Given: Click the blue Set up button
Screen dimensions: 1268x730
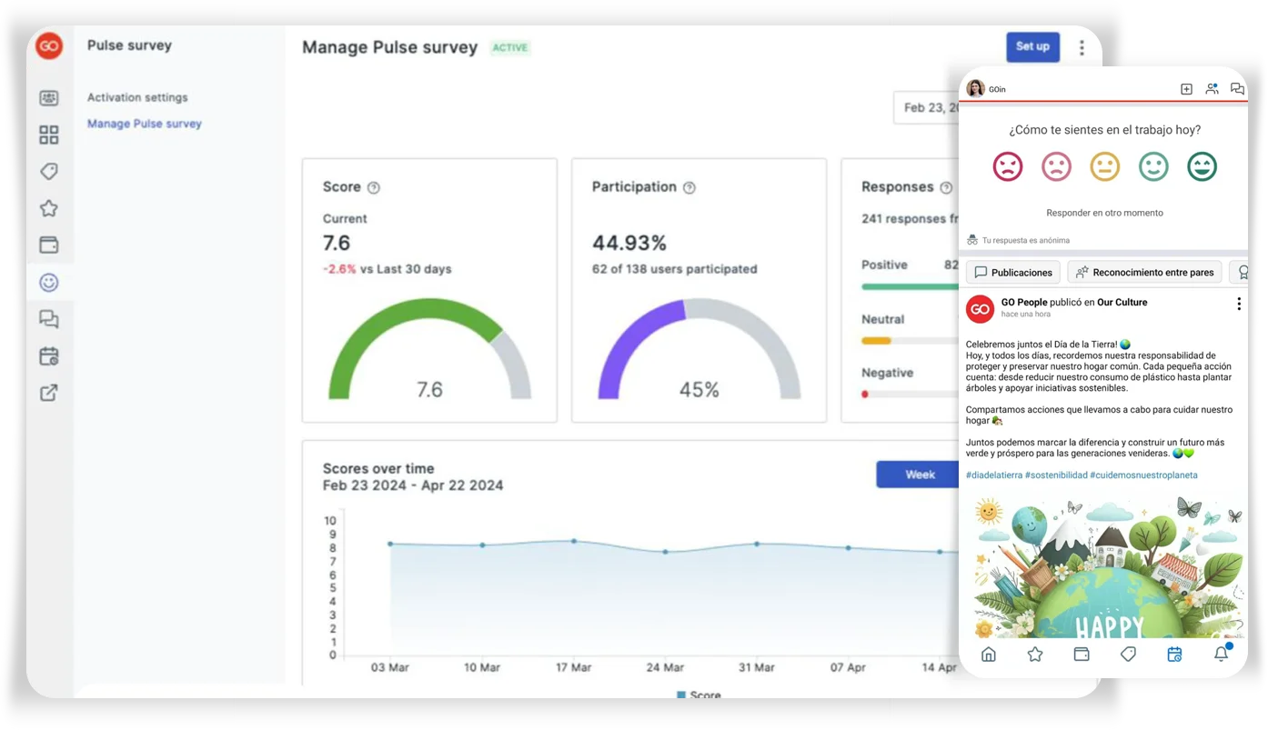Looking at the screenshot, I should pos(1032,46).
